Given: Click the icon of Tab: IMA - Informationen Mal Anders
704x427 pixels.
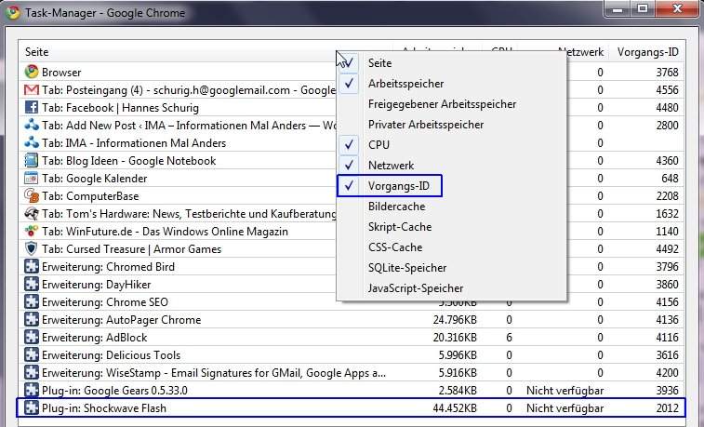Looking at the screenshot, I should point(32,142).
